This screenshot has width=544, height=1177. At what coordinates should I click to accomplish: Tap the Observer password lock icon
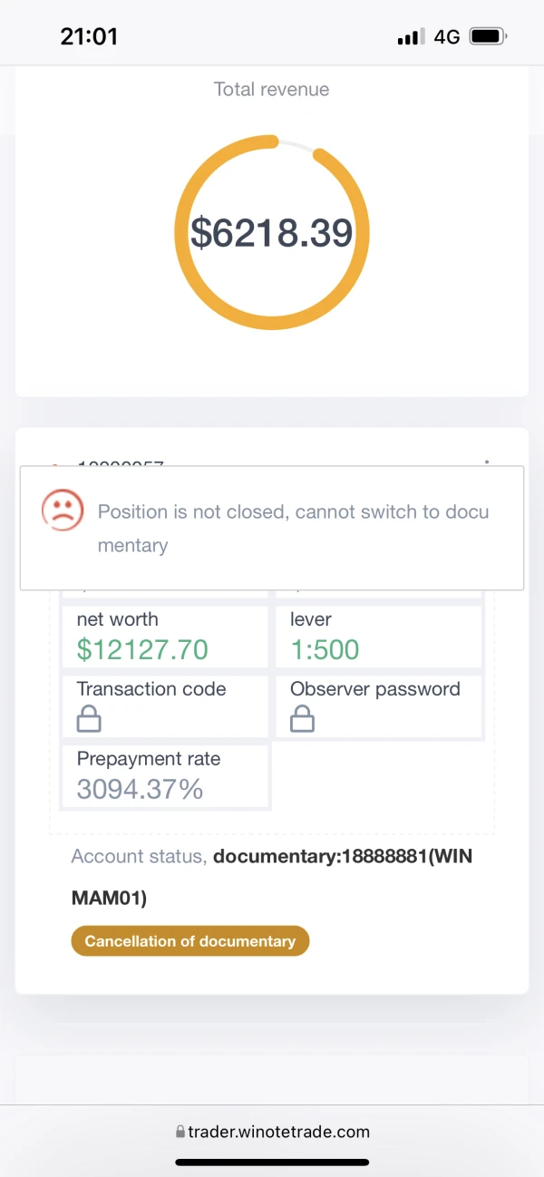[x=302, y=721]
